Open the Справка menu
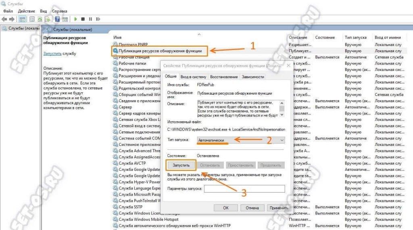 point(59,11)
